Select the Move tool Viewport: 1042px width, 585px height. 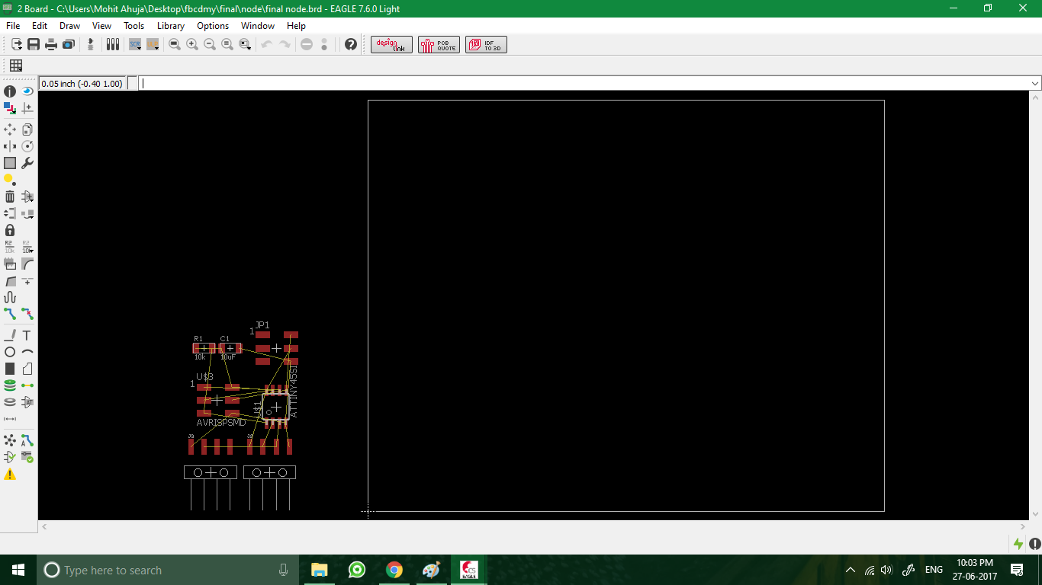(10, 129)
